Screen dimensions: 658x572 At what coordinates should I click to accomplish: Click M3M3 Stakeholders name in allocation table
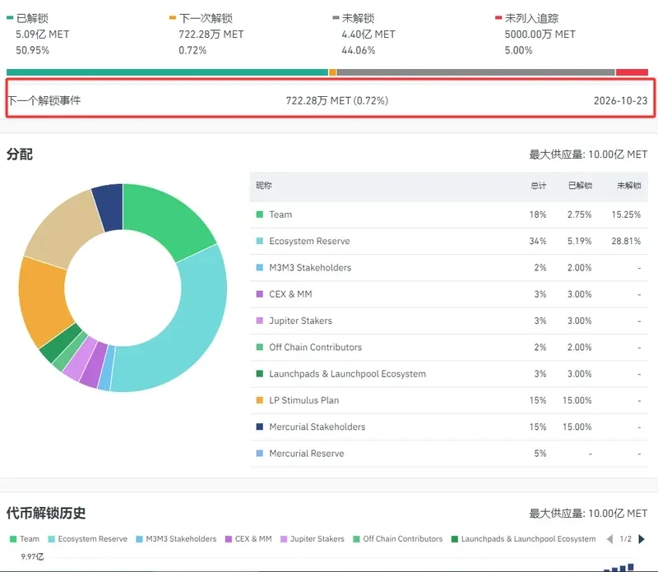(310, 268)
